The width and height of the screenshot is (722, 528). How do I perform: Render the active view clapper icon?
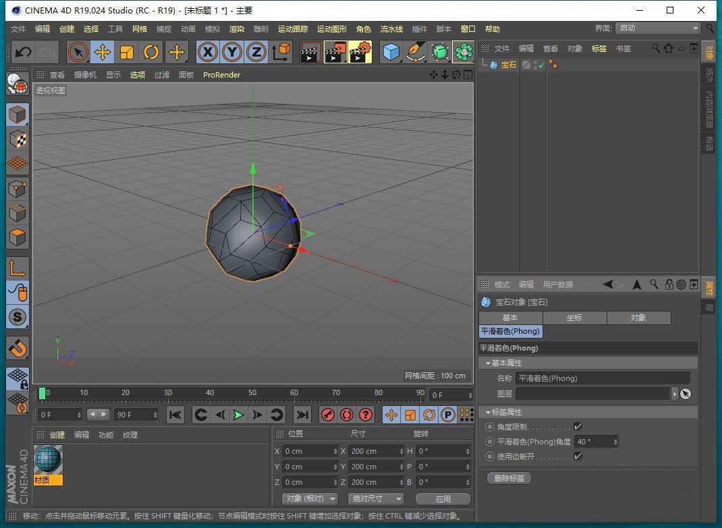coord(311,52)
